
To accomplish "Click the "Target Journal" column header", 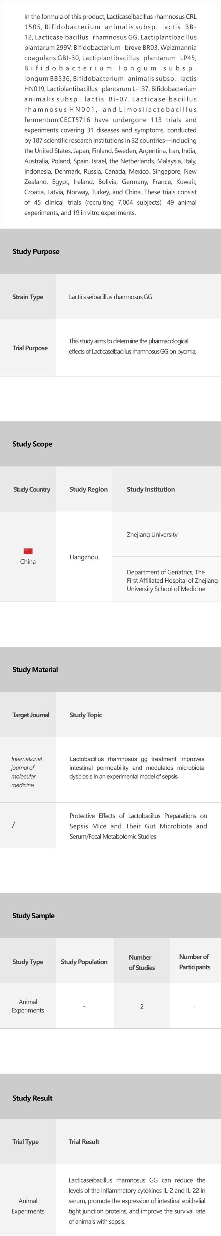I will click(x=31, y=715).
